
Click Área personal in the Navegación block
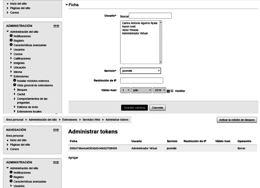[15, 136]
